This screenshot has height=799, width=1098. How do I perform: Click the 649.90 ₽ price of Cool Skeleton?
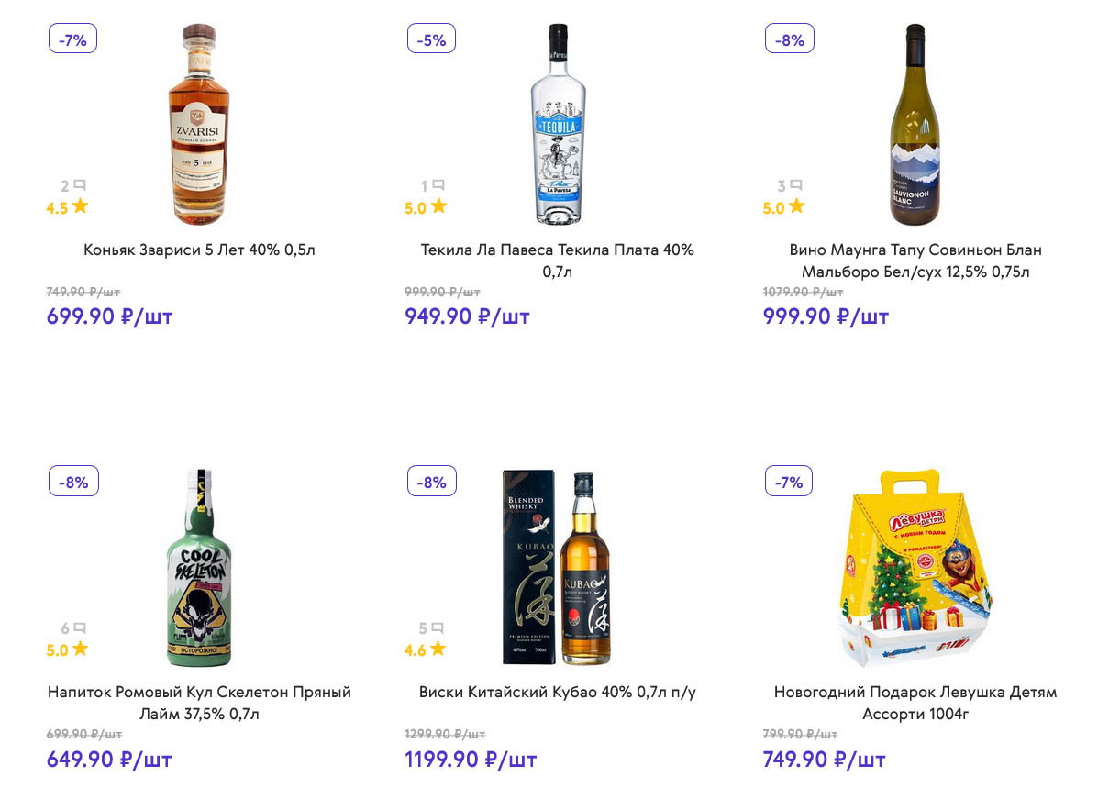(x=109, y=760)
